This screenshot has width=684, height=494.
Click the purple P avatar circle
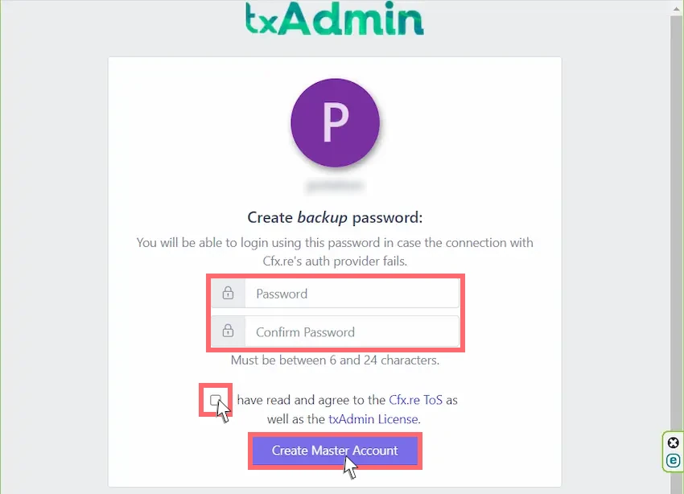(335, 122)
